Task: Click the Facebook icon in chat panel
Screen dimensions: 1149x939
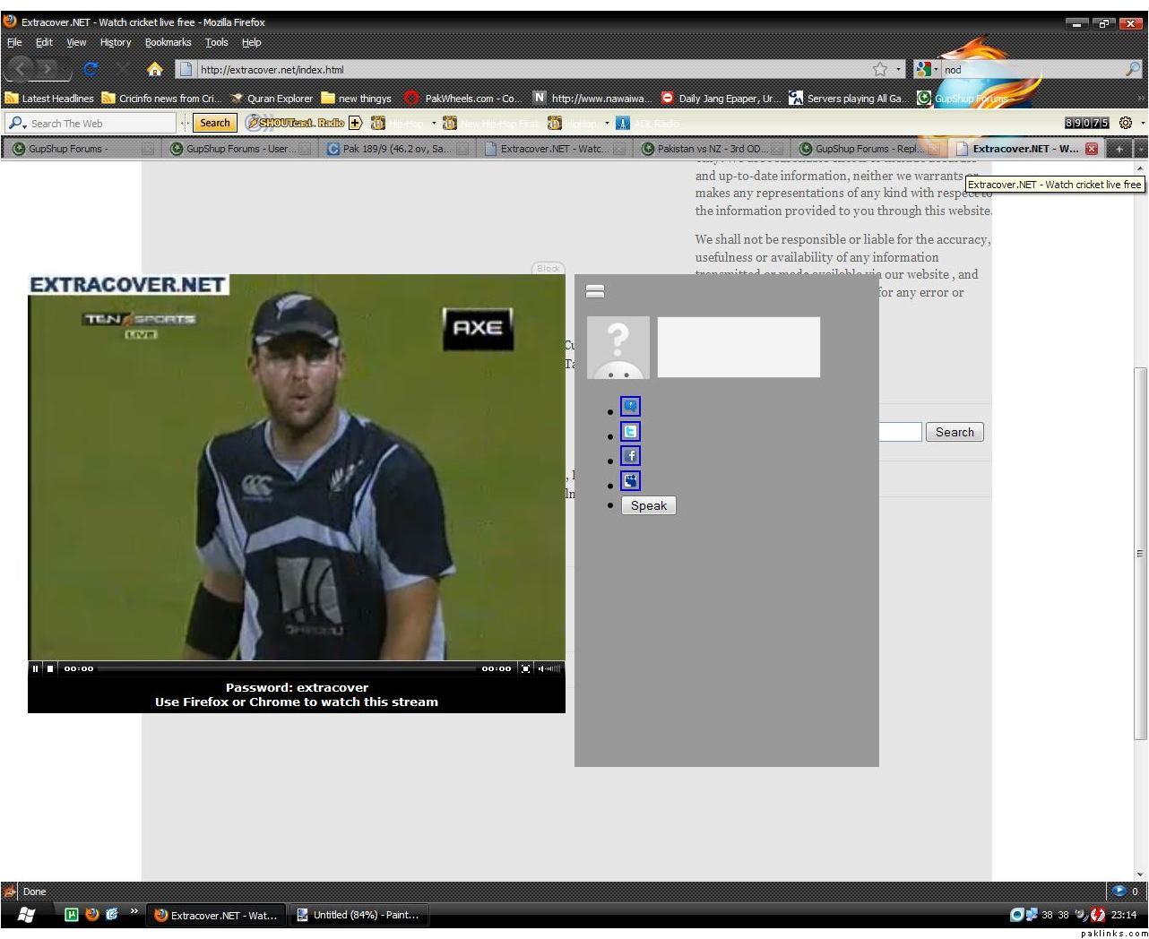Action: 630,456
